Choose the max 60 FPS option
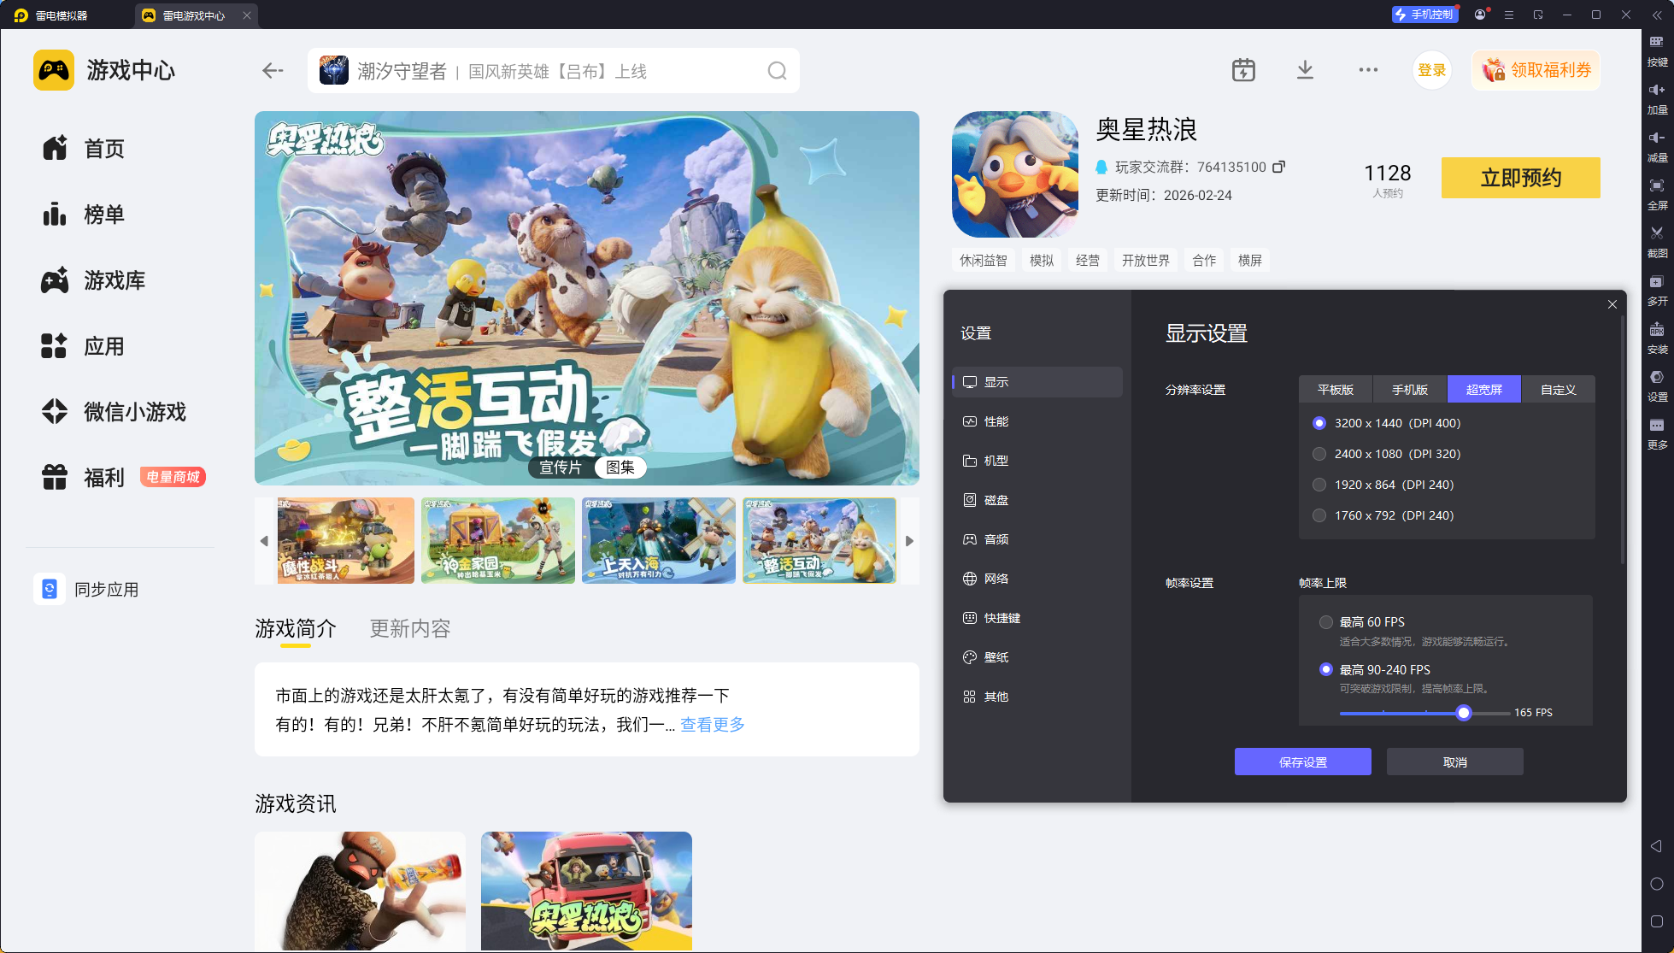 tap(1326, 622)
